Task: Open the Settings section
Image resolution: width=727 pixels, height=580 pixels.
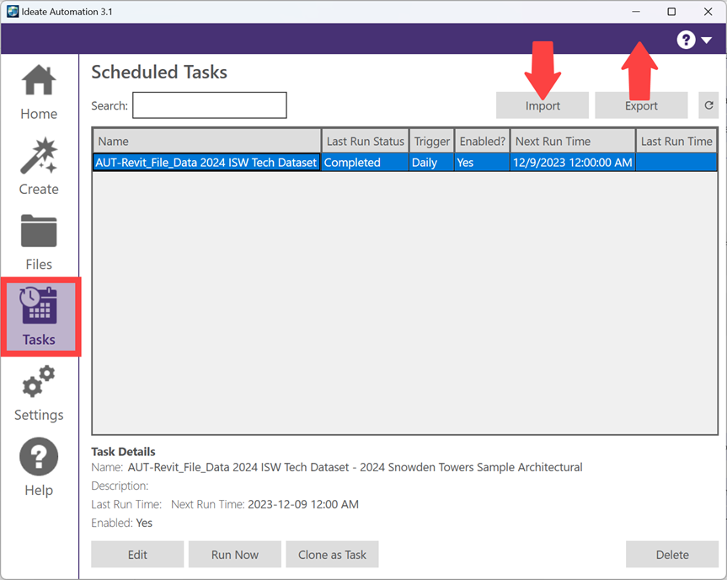Action: 39,394
